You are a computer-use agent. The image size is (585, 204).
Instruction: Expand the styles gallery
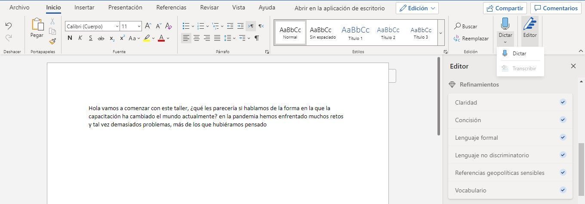(441, 33)
